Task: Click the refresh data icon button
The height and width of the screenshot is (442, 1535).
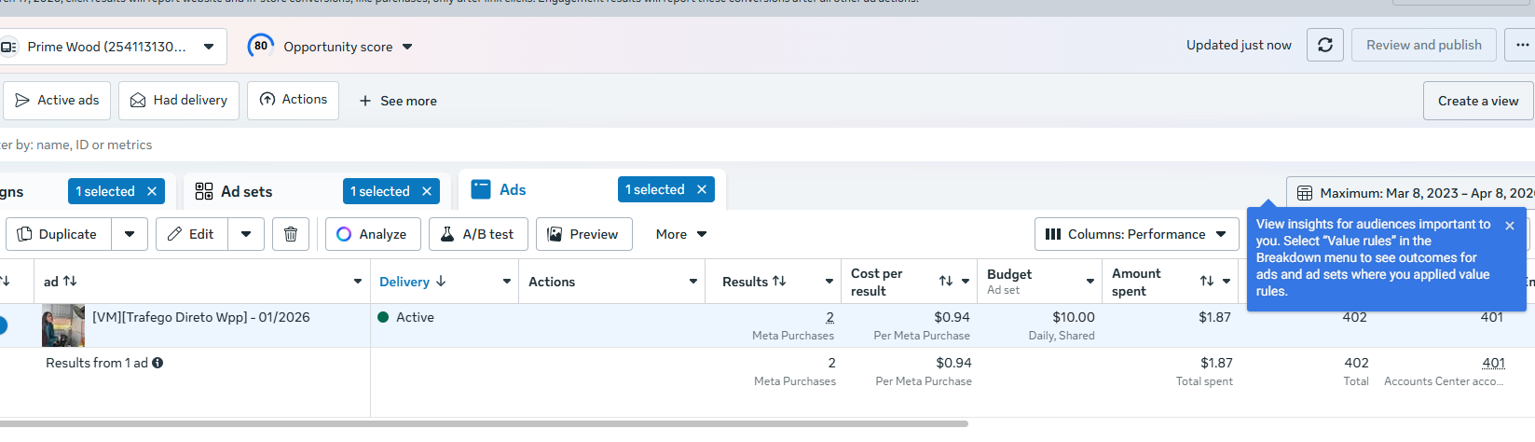Action: pos(1324,45)
